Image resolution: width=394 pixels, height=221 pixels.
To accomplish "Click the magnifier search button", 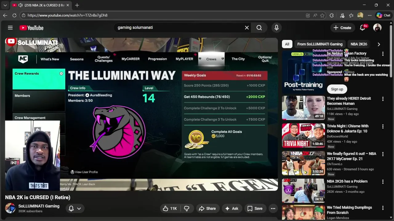I will click(x=259, y=28).
